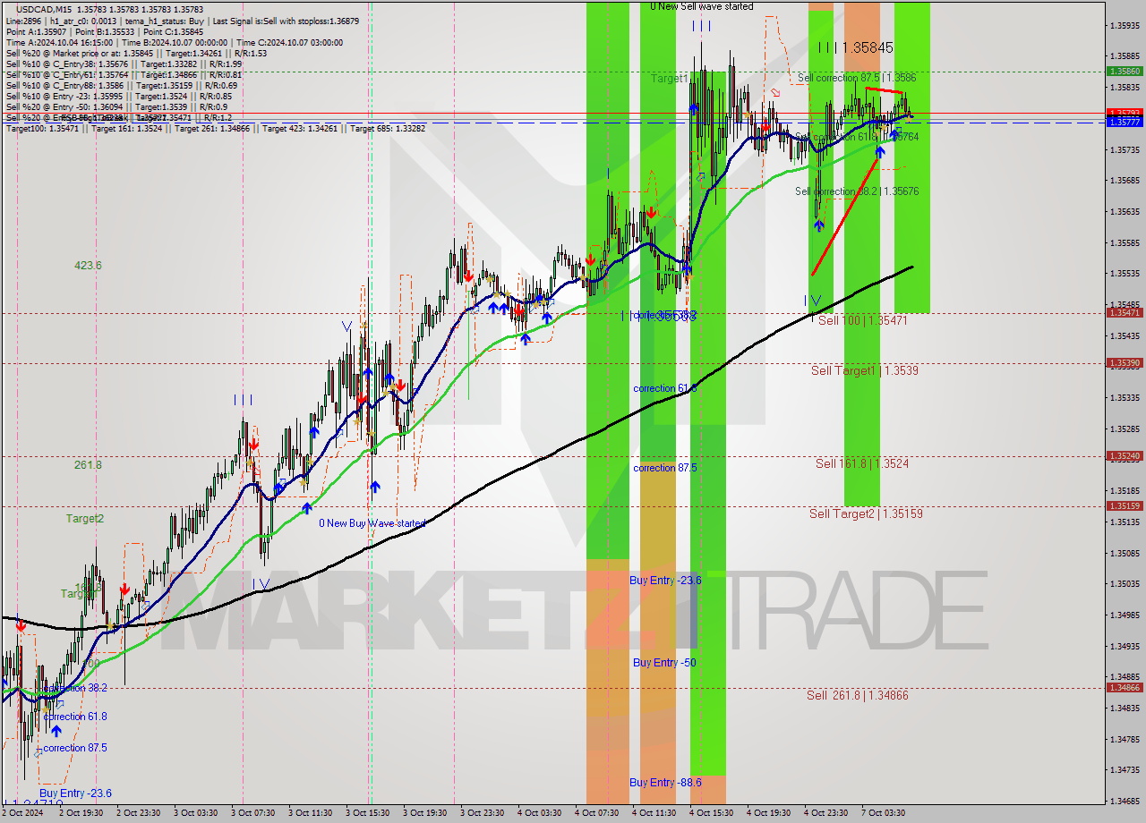Image resolution: width=1146 pixels, height=823 pixels.
Task: Click the '3 Oct 03:30' time label
Action: pyautogui.click(x=198, y=813)
